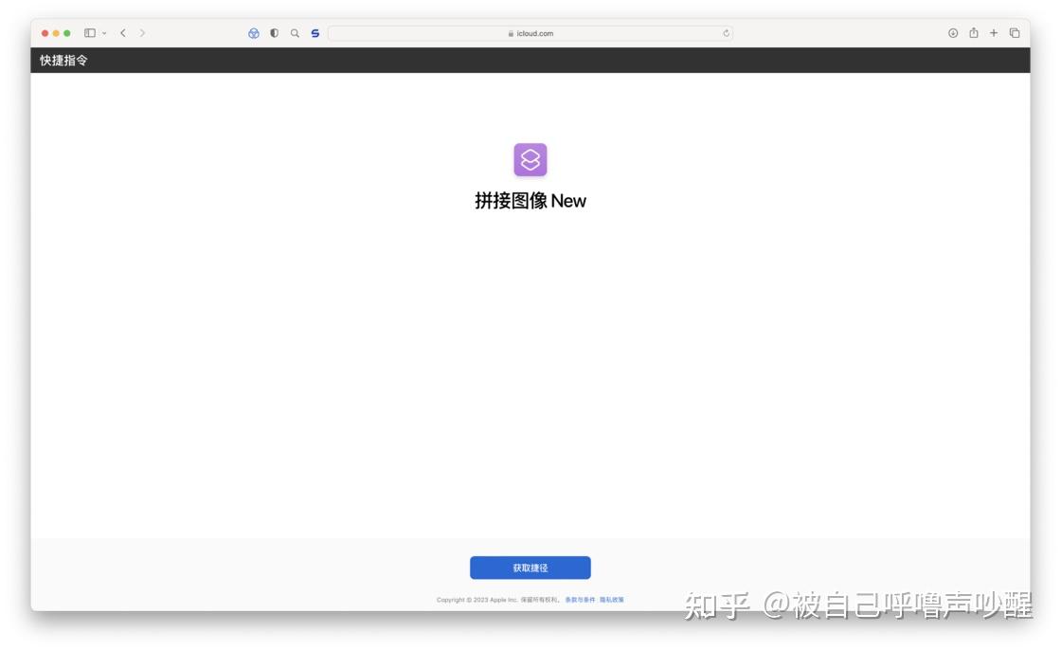Screen dimensions: 1061x650
Task: Open the Share icon
Action: click(973, 32)
